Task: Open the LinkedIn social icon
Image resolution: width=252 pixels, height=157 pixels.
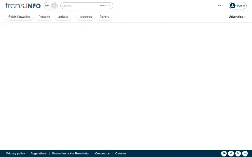Action: 245,154
